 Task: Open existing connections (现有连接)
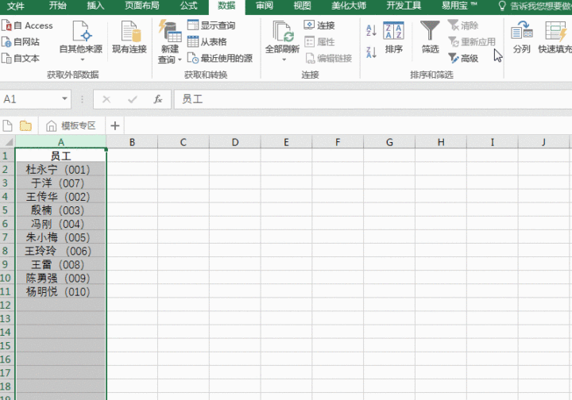click(x=129, y=37)
